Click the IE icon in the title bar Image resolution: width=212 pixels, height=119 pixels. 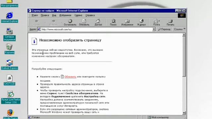click(29, 11)
